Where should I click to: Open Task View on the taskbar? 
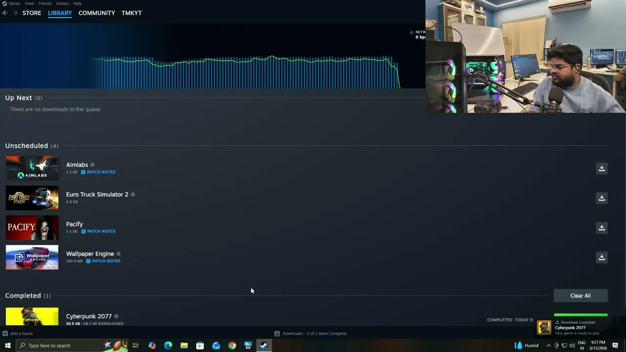pos(135,346)
